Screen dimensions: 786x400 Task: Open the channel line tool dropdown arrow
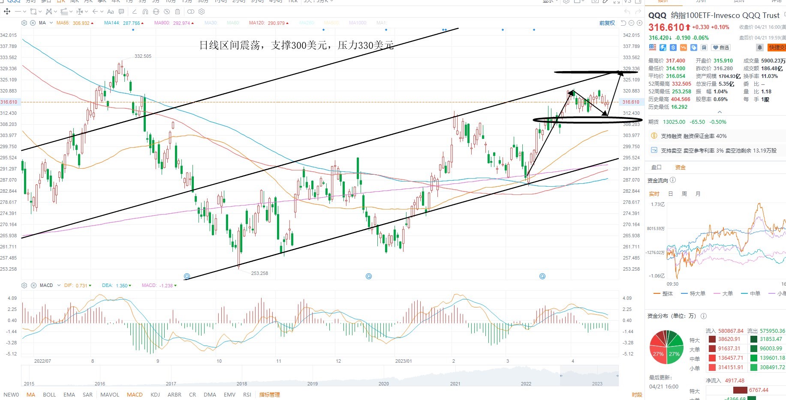[x=71, y=12]
